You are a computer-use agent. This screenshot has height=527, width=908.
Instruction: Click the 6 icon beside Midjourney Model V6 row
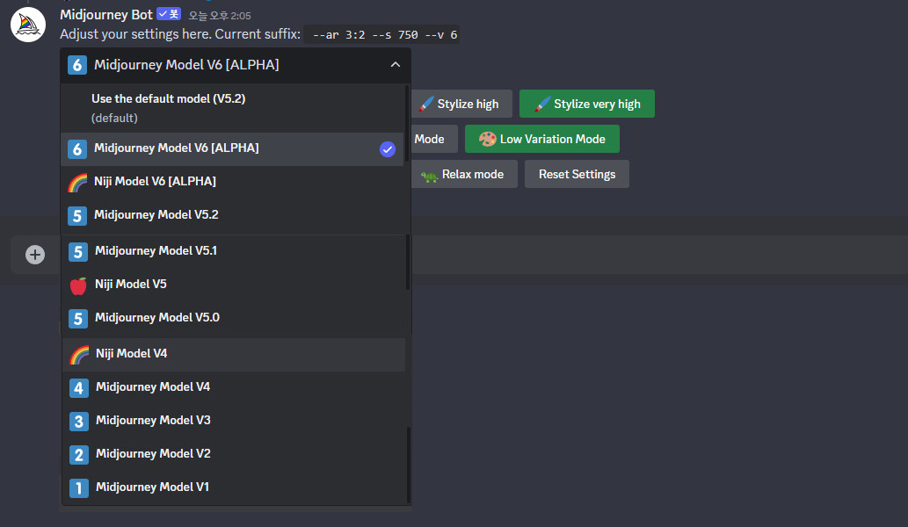[77, 149]
